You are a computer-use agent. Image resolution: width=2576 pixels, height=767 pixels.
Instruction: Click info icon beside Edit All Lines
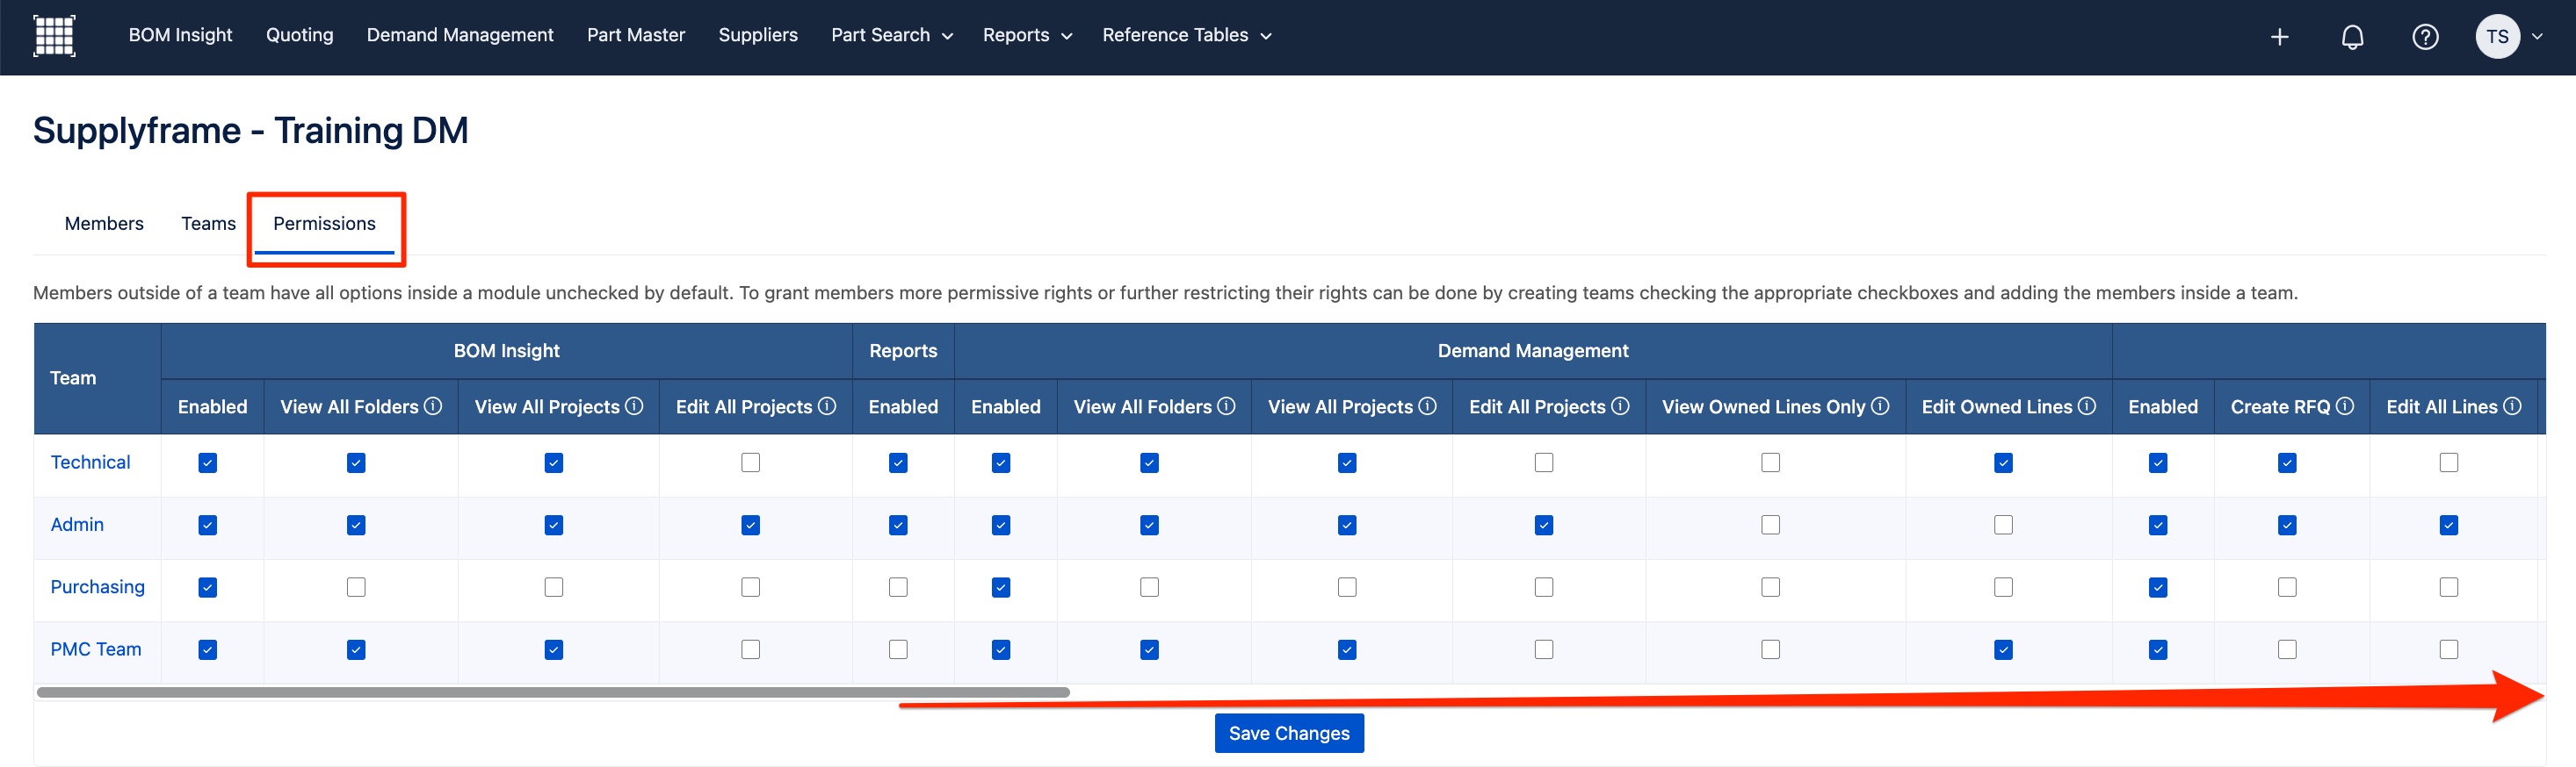(2512, 406)
